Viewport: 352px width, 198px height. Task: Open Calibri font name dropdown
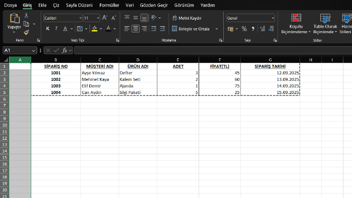click(x=80, y=18)
